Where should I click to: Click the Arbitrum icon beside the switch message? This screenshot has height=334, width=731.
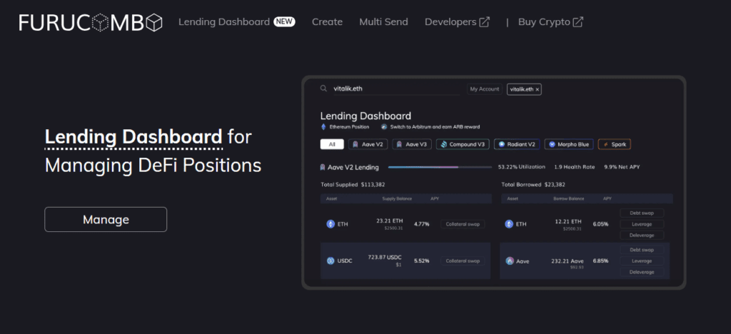[383, 126]
